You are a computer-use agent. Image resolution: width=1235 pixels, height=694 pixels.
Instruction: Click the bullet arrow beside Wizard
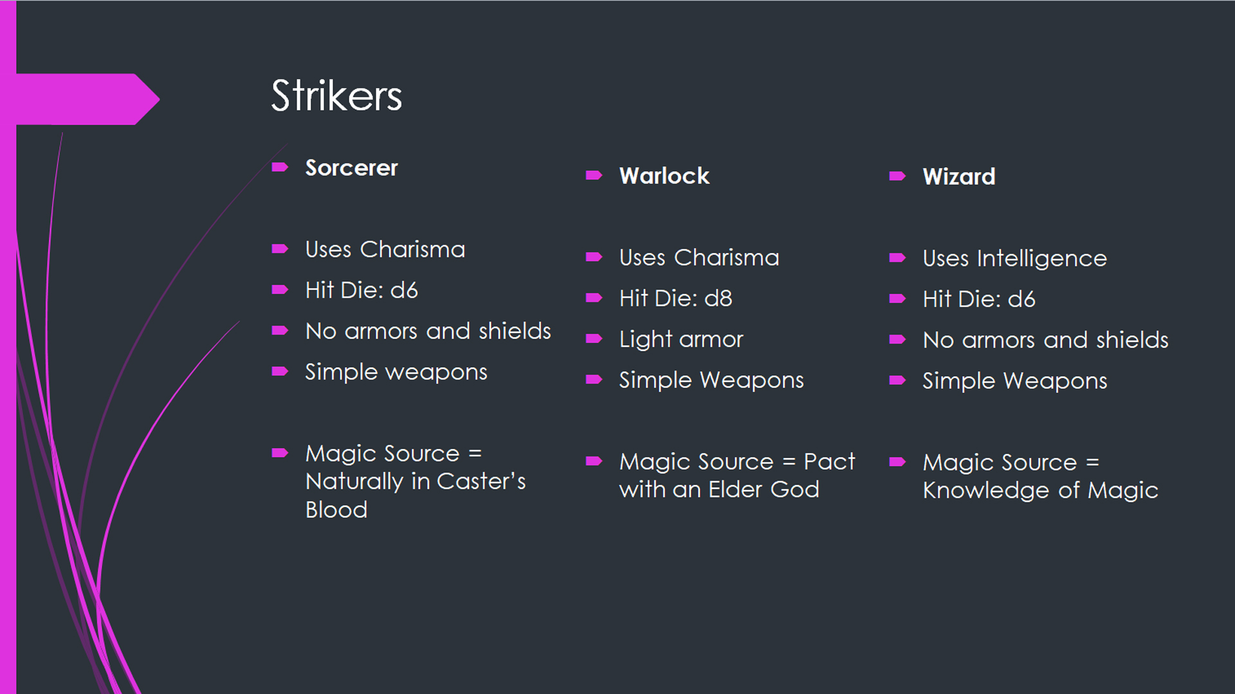point(897,176)
